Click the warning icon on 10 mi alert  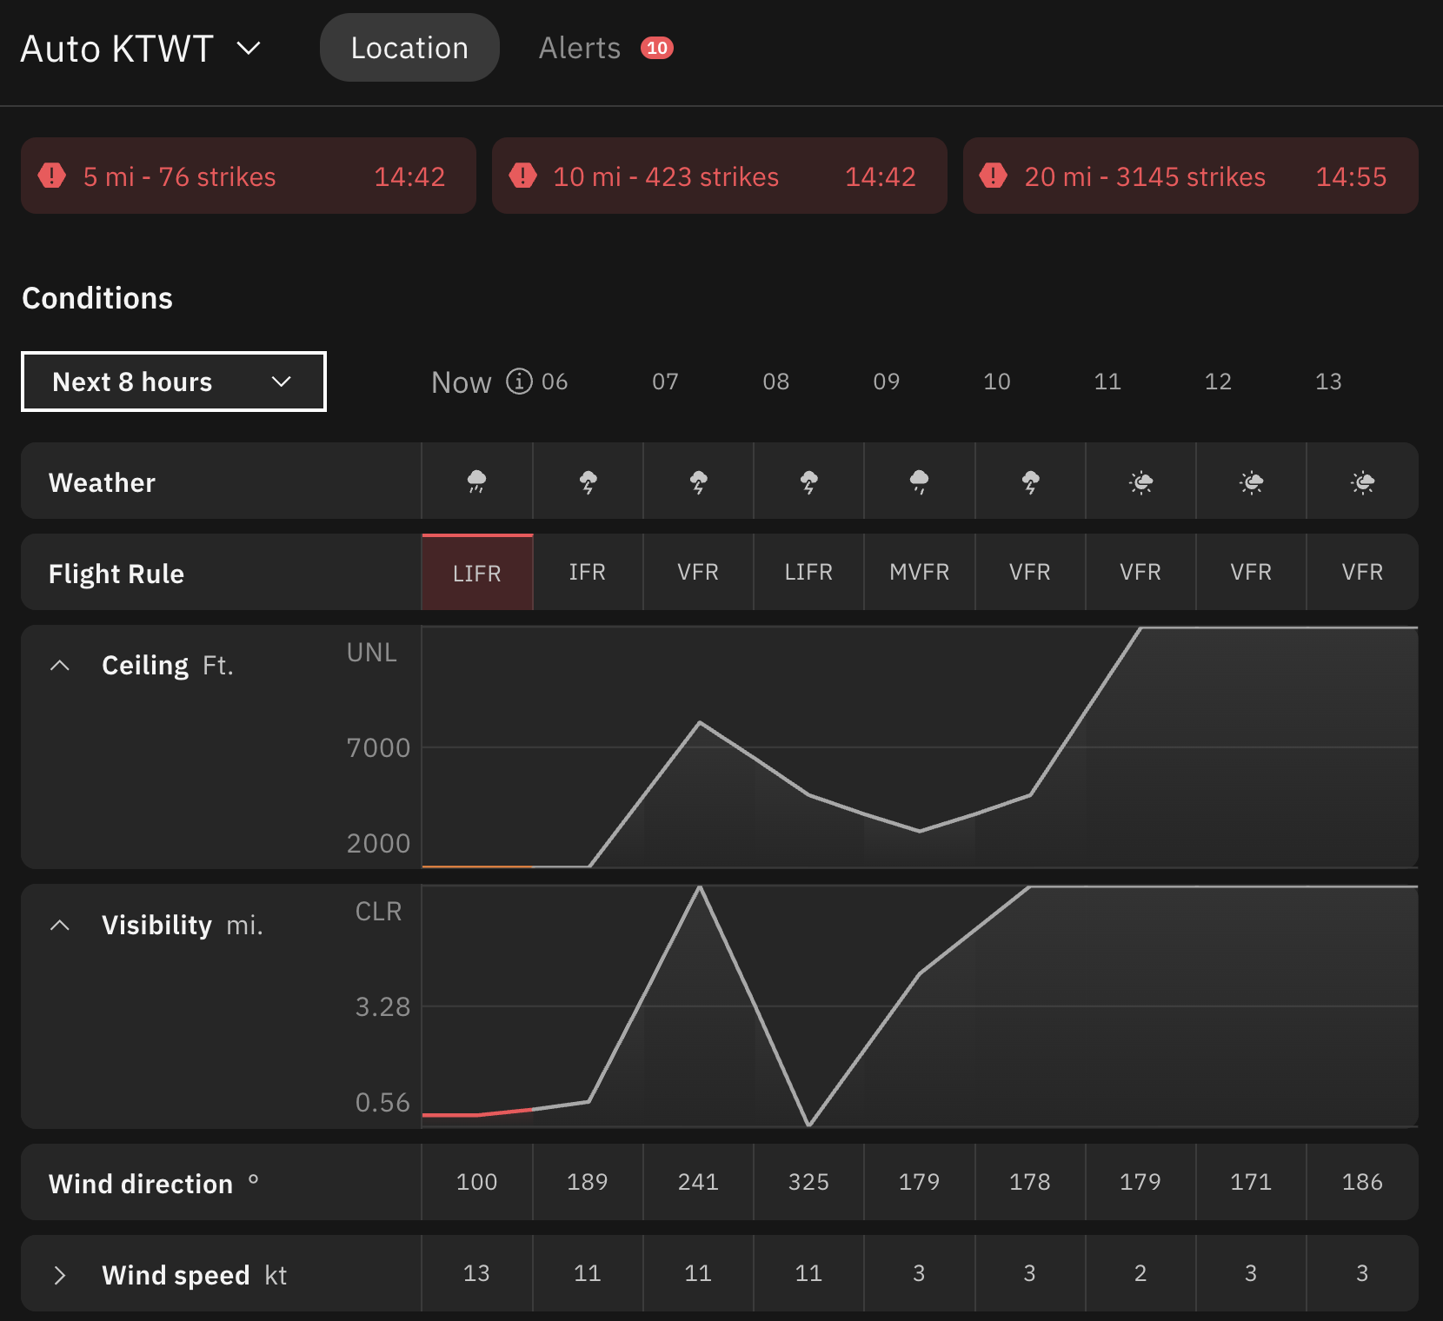pyautogui.click(x=523, y=176)
